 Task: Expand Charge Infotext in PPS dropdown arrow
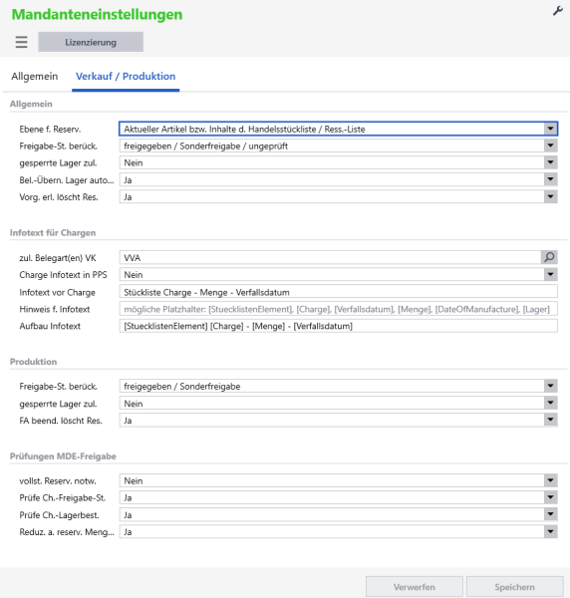pyautogui.click(x=550, y=275)
